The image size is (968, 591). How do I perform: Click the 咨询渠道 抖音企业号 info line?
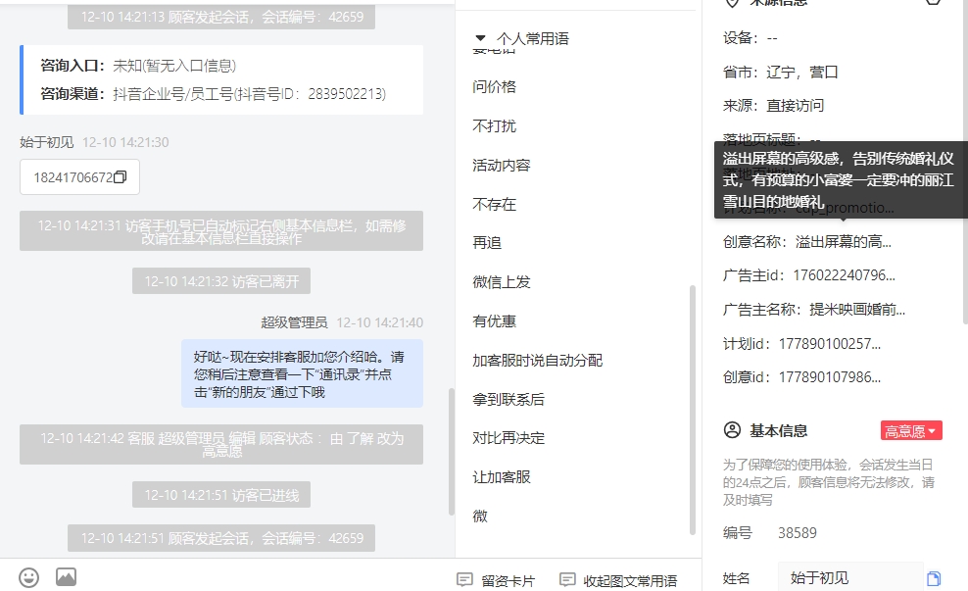coord(213,94)
